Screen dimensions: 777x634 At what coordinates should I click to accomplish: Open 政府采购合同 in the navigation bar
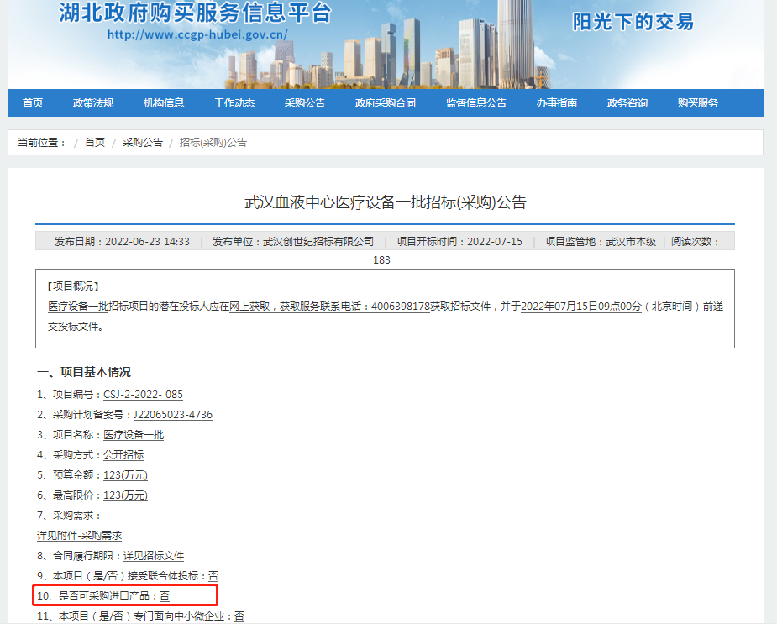386,103
